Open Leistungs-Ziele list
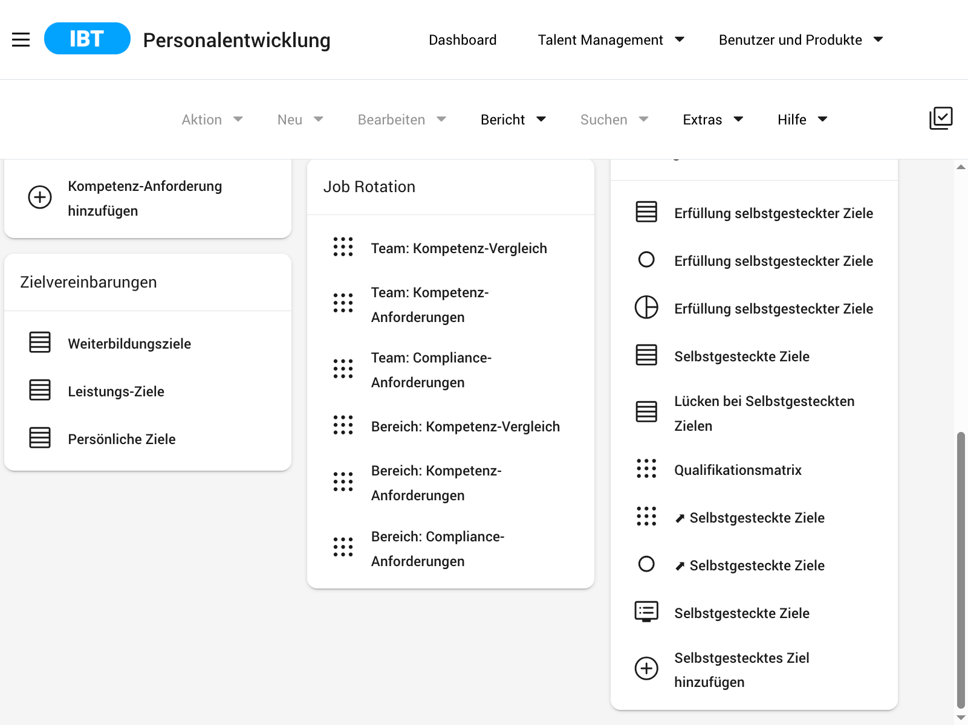The width and height of the screenshot is (968, 725). click(116, 391)
